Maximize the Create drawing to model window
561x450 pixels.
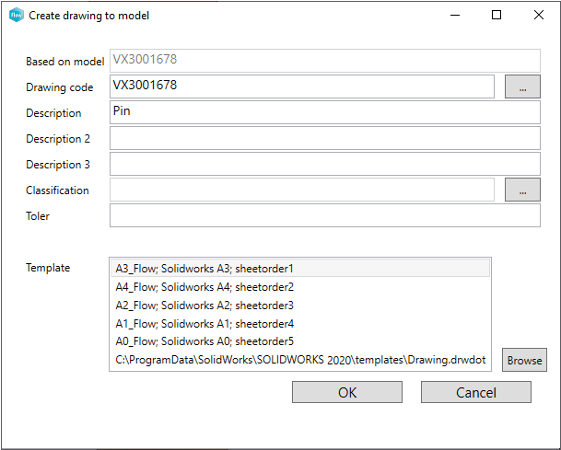tap(497, 16)
